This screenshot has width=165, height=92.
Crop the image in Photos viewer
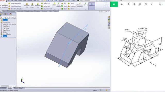[x=152, y=4]
